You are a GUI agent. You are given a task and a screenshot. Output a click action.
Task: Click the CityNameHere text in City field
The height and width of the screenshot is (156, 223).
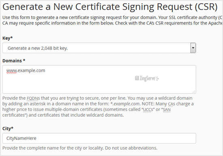pyautogui.click(x=21, y=138)
